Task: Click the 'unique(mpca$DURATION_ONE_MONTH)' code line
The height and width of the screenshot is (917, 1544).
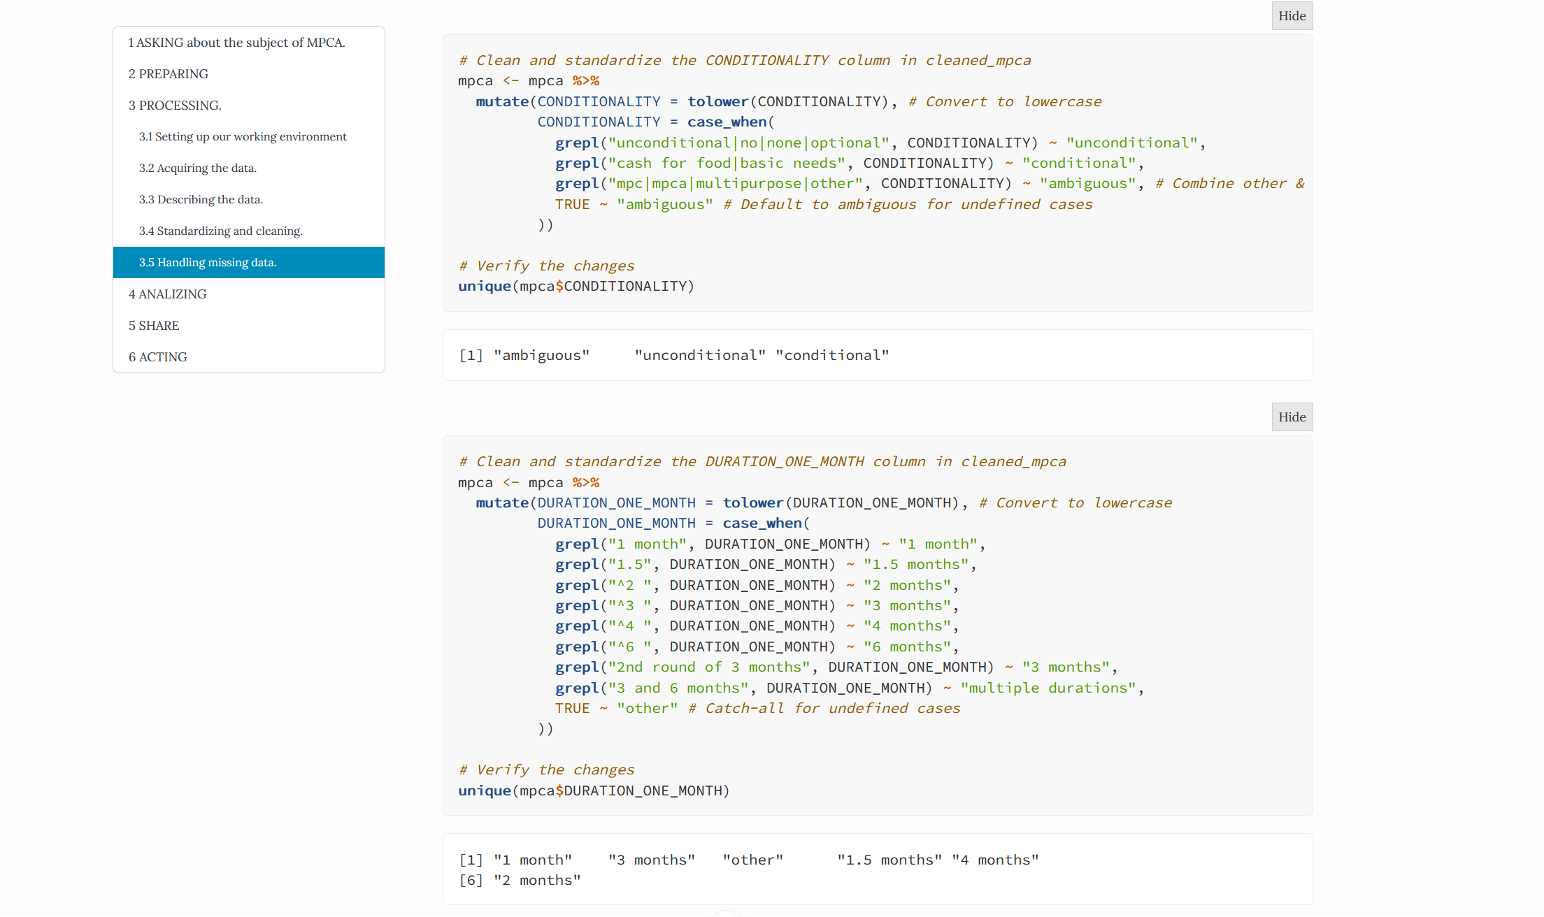Action: pyautogui.click(x=594, y=791)
